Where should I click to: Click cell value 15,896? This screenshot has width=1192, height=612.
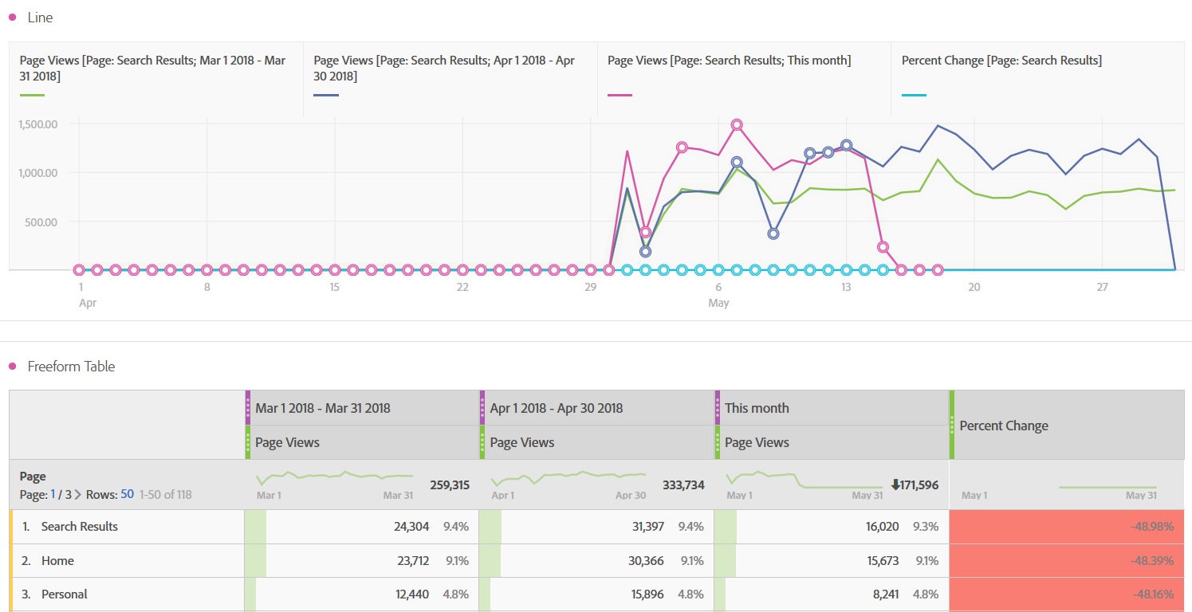[x=646, y=594]
